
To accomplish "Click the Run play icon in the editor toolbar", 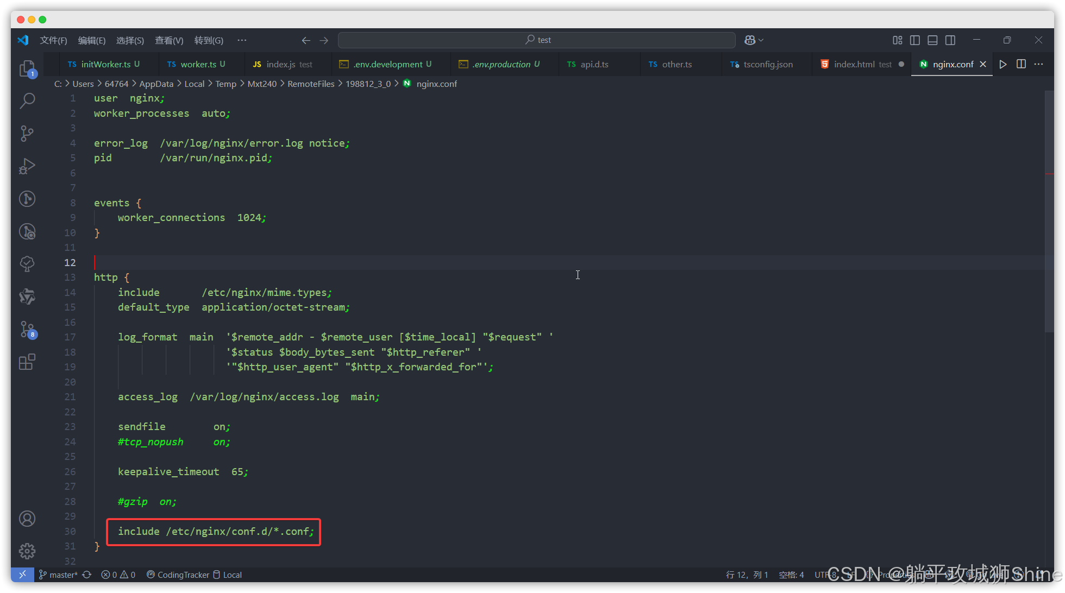I will tap(1003, 64).
